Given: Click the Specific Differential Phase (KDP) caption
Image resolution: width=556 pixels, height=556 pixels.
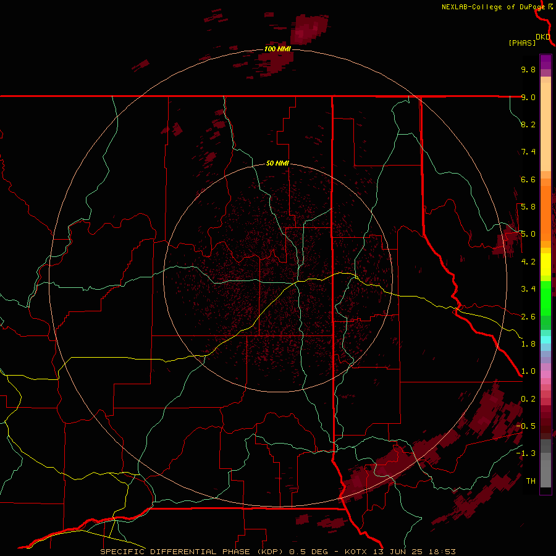Looking at the screenshot, I should click(277, 552).
